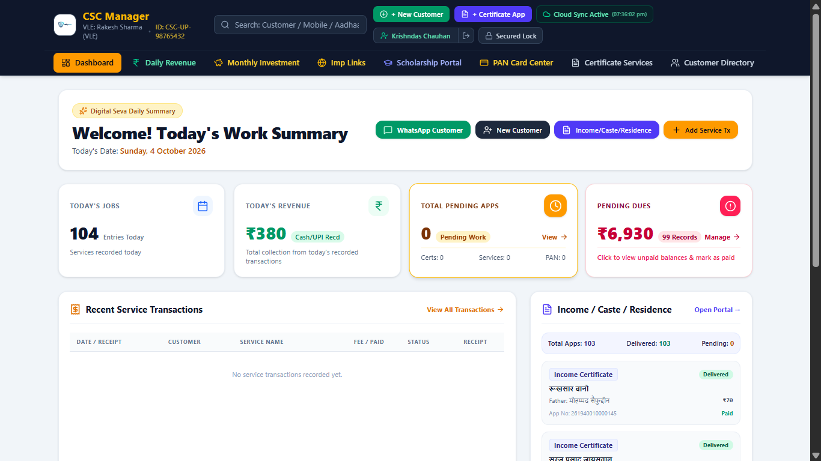This screenshot has height=461, width=821.
Task: Click the ₹6,930 pending dues amount
Action: 625,234
